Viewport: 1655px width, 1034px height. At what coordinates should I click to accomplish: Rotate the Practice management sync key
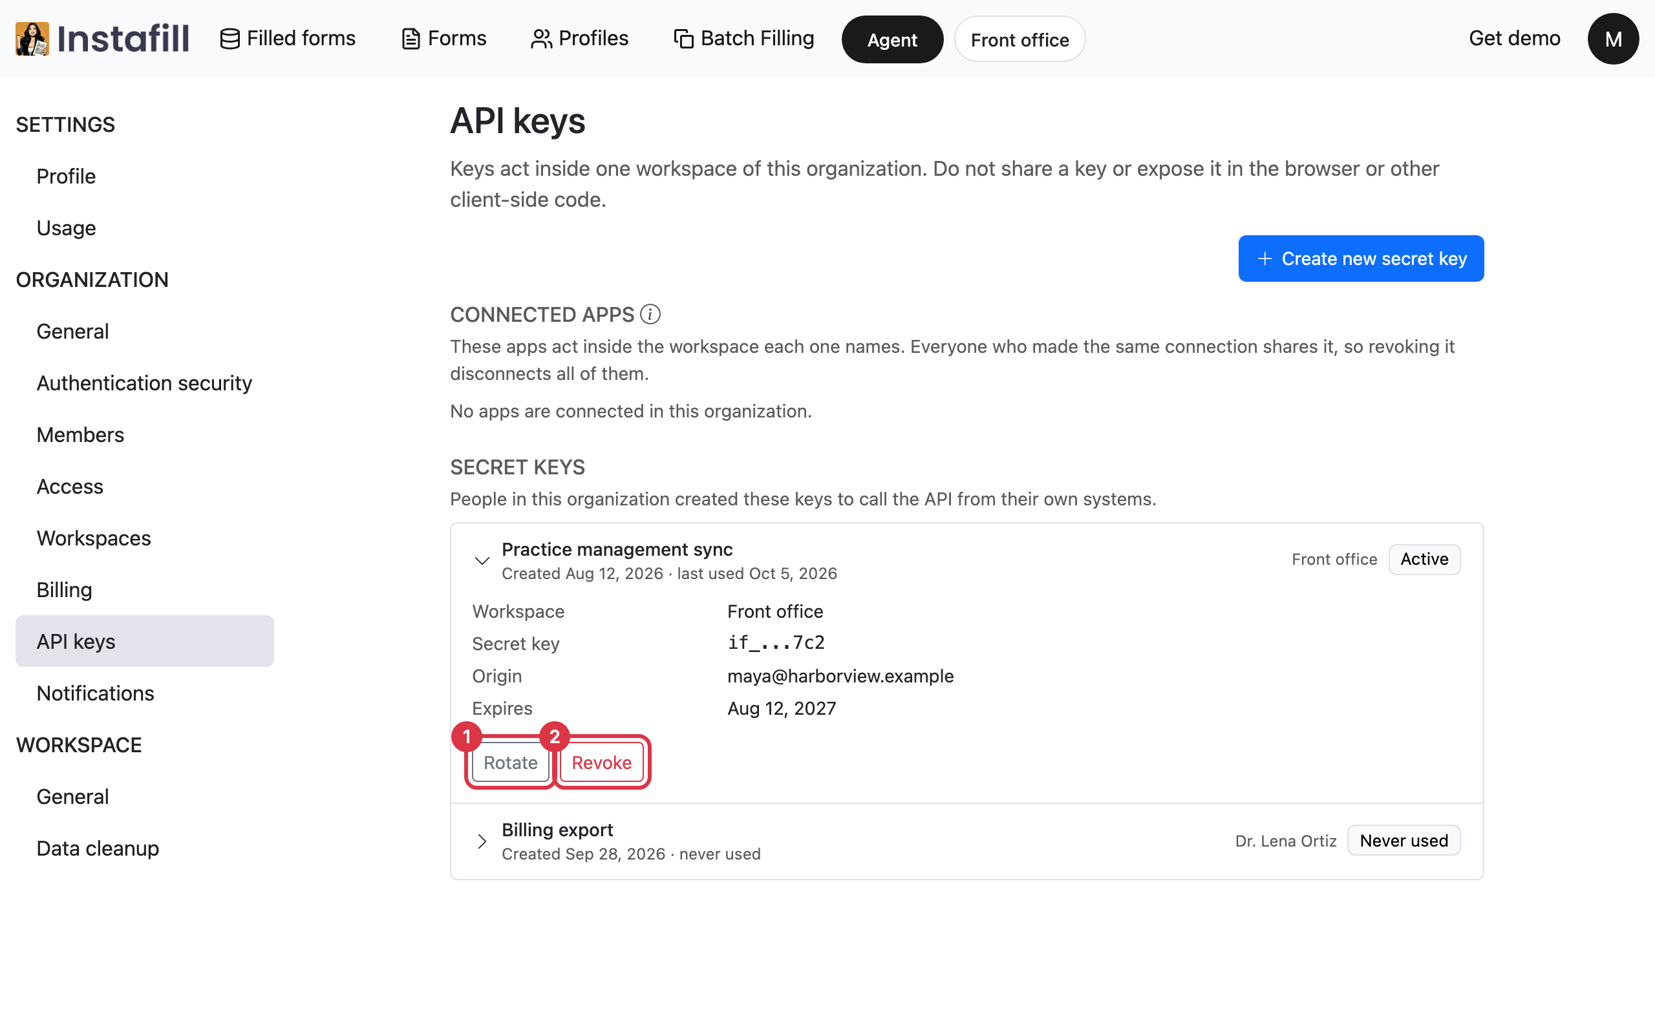pos(510,763)
